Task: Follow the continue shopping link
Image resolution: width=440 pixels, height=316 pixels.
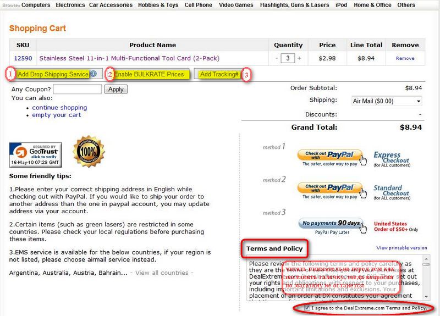Action: pos(59,108)
